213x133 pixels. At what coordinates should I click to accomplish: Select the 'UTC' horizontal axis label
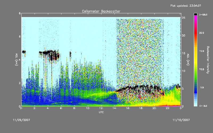[101, 112]
